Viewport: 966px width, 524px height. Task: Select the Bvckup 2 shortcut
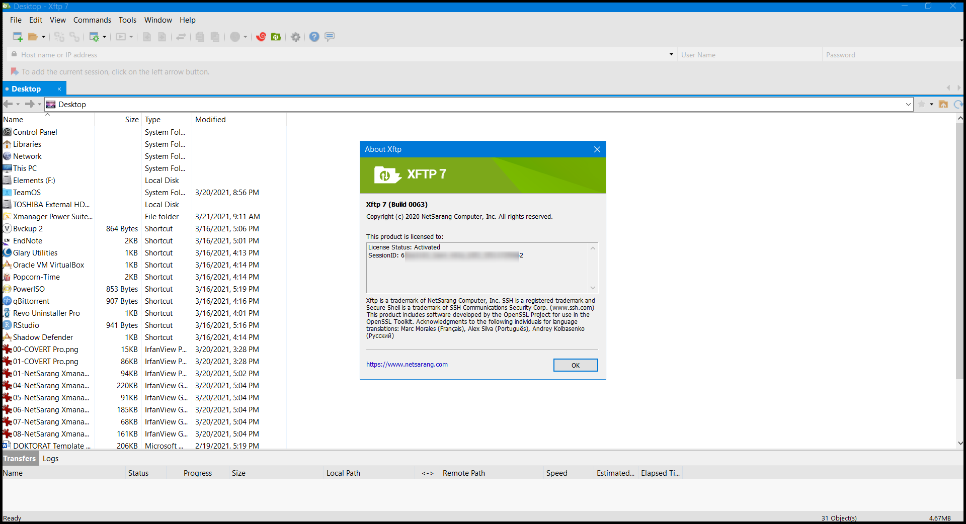(28, 229)
